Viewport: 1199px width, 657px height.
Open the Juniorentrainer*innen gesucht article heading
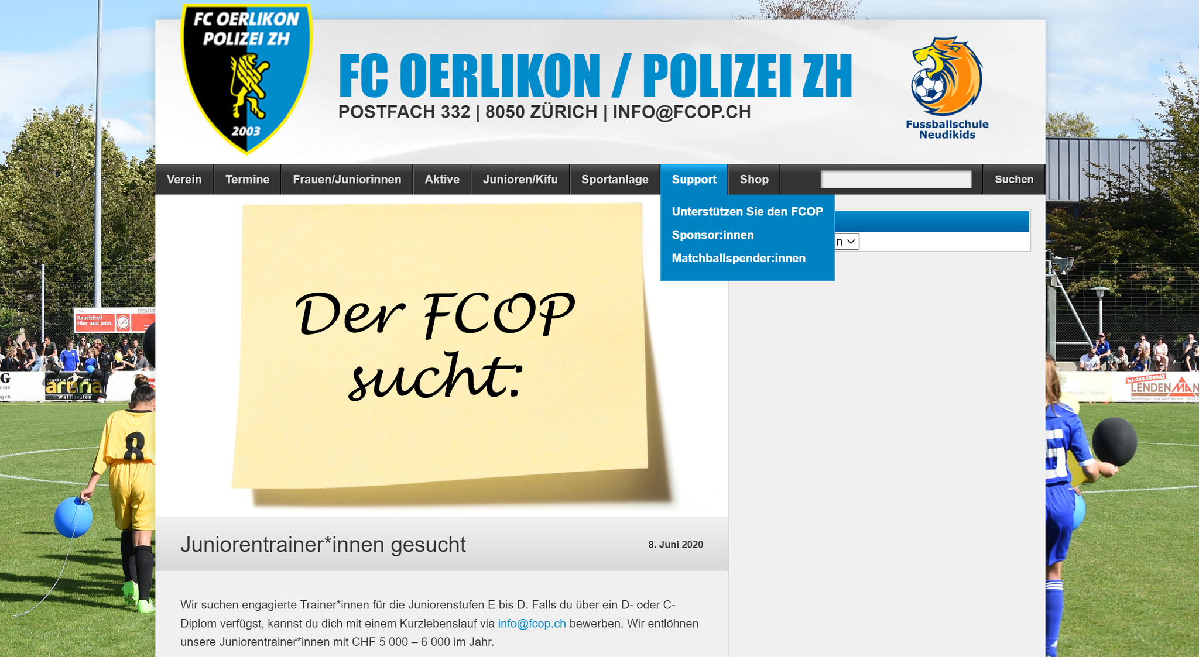point(323,545)
